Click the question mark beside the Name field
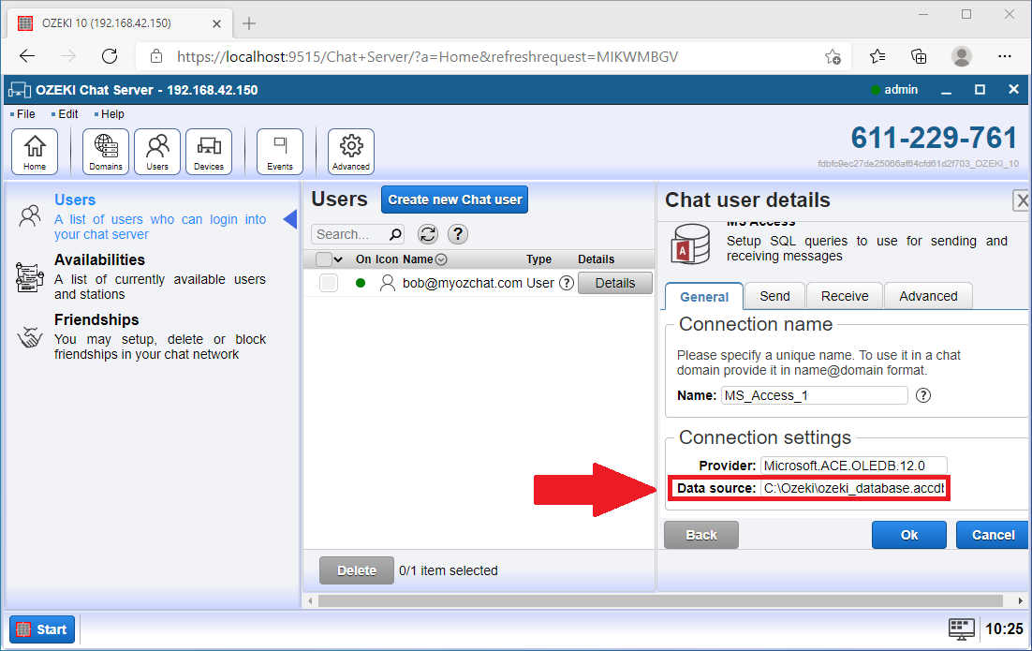 click(922, 395)
